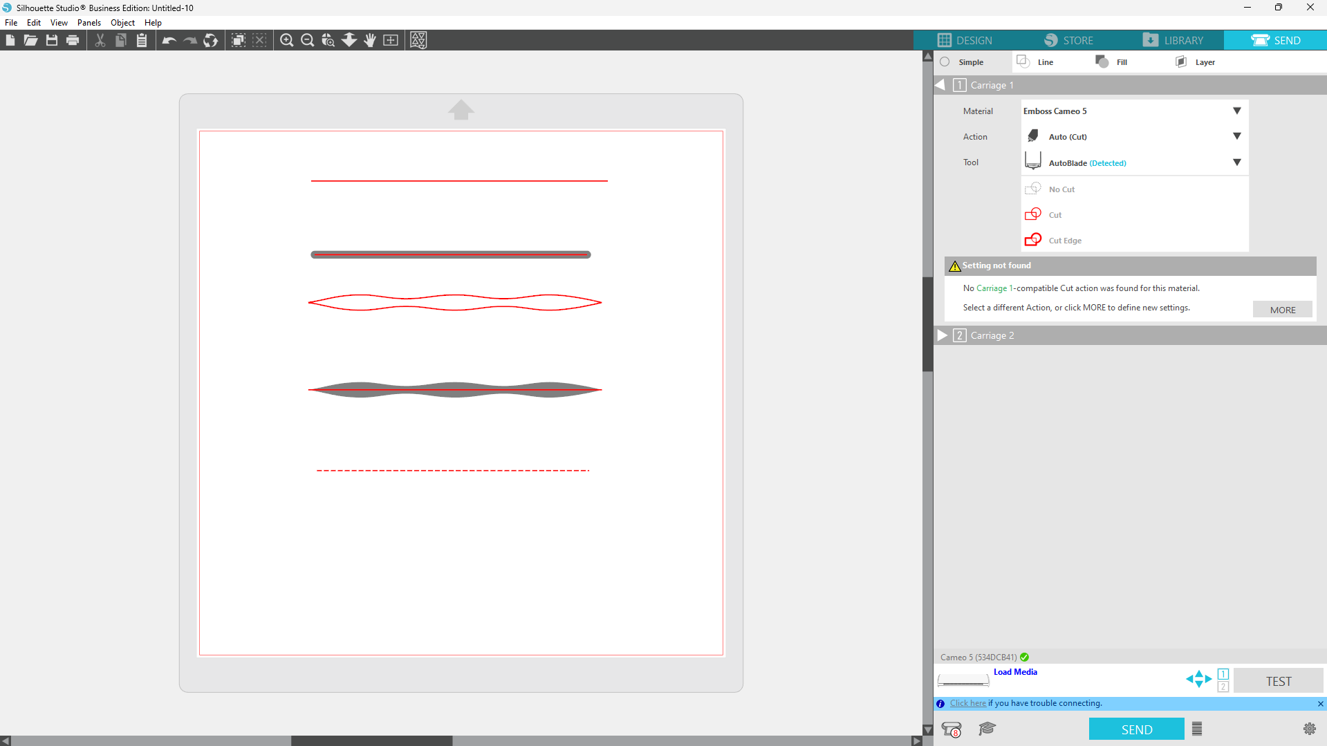The width and height of the screenshot is (1327, 746).
Task: Select the Simple radio button
Action: (945, 62)
